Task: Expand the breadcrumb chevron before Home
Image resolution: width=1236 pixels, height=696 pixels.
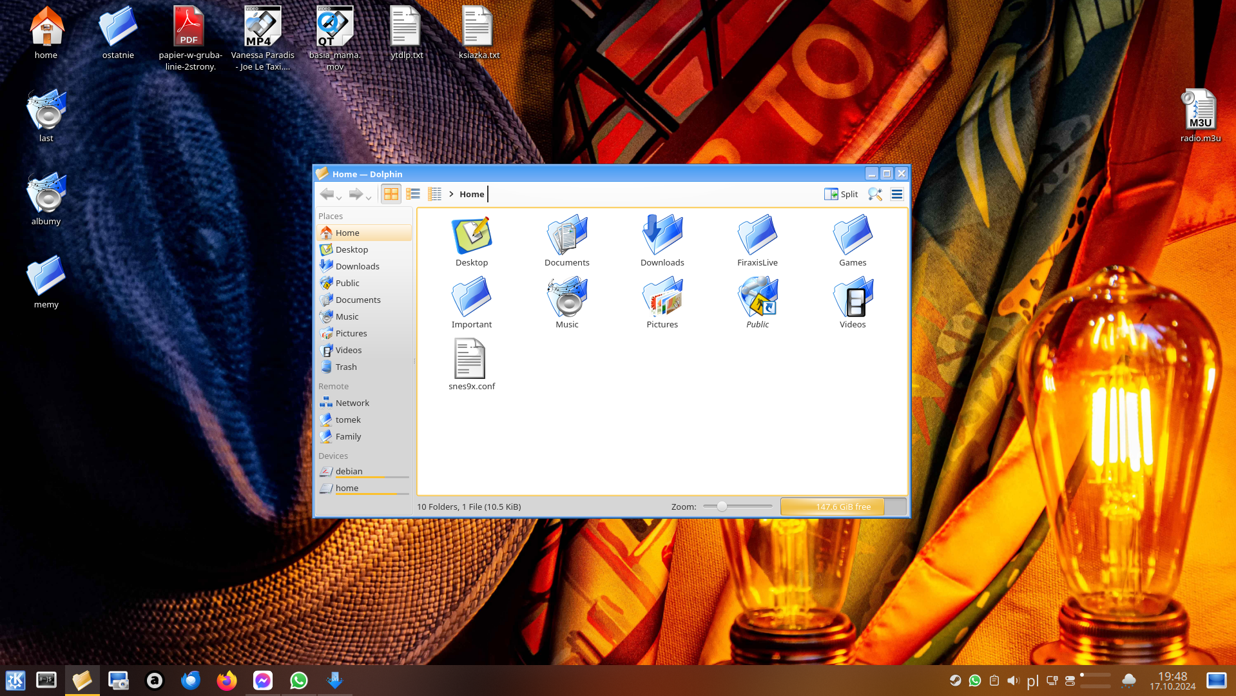Action: pos(451,194)
